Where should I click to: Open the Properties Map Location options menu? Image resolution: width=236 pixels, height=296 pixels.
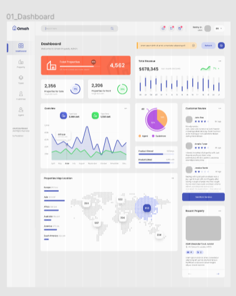coord(173,178)
